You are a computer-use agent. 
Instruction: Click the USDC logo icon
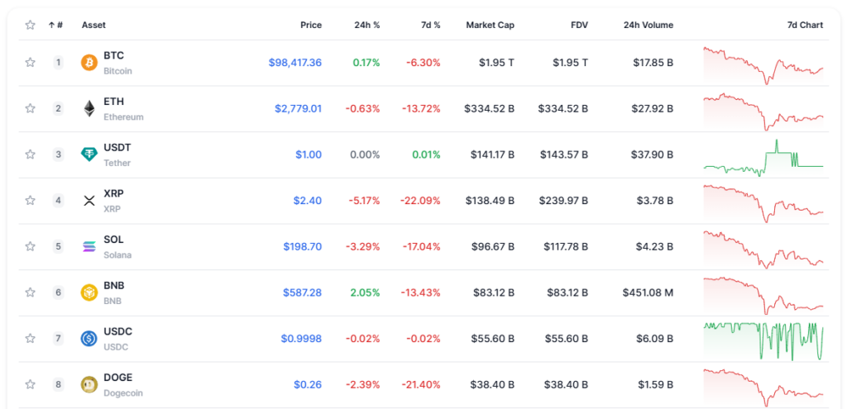click(89, 339)
